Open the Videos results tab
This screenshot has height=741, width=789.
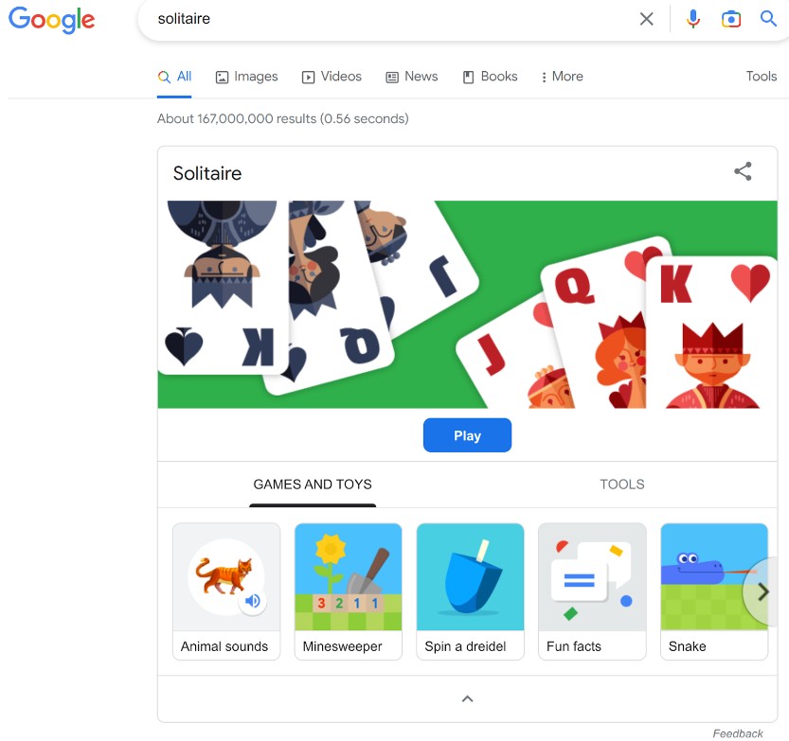(x=332, y=77)
